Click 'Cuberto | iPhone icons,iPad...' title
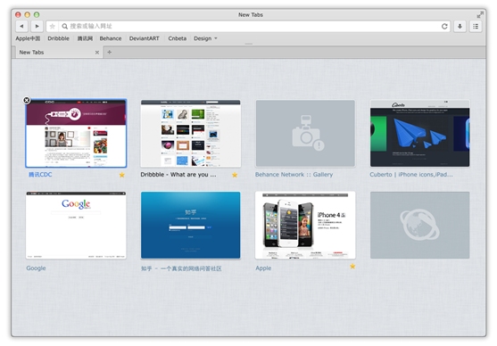 411,175
